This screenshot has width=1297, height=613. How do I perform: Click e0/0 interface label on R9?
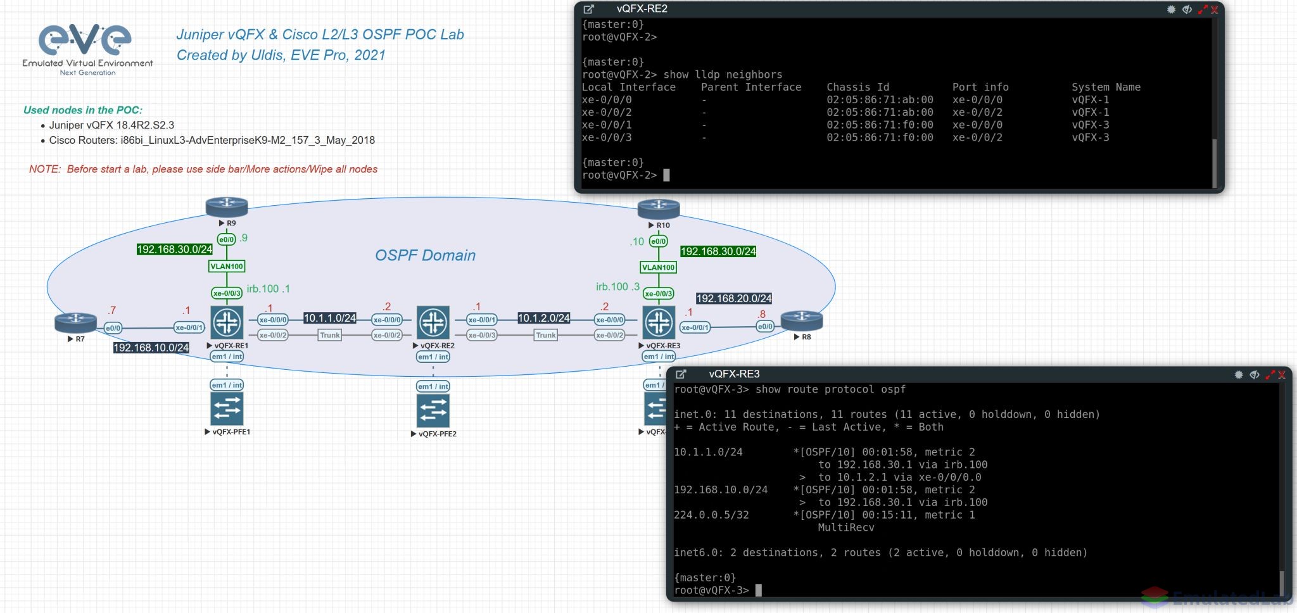click(x=227, y=239)
